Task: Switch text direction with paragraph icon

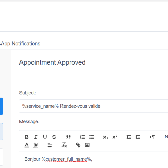Action: 152,137
